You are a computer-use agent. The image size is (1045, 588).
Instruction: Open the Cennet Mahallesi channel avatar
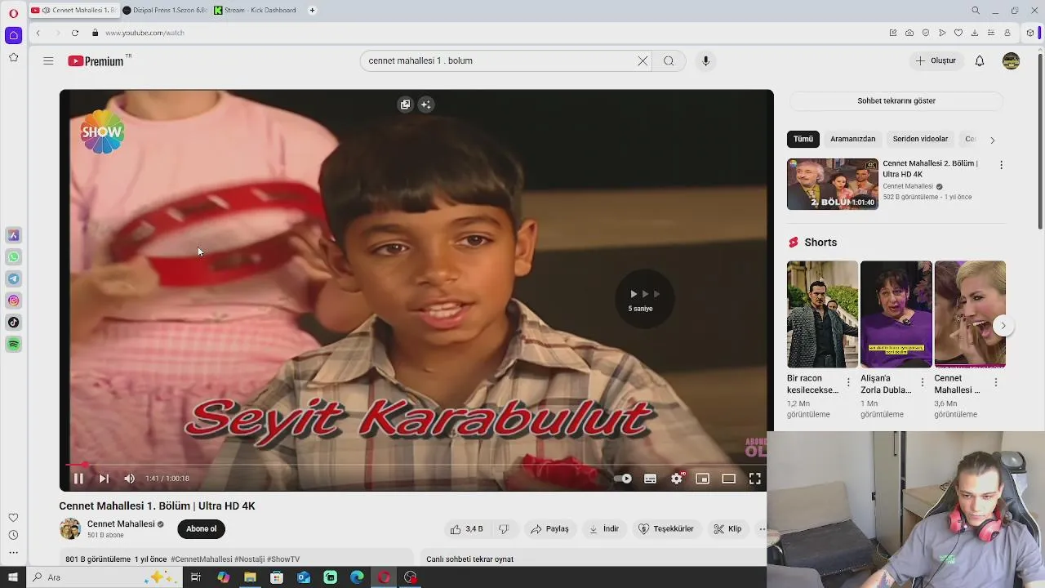[x=70, y=528]
